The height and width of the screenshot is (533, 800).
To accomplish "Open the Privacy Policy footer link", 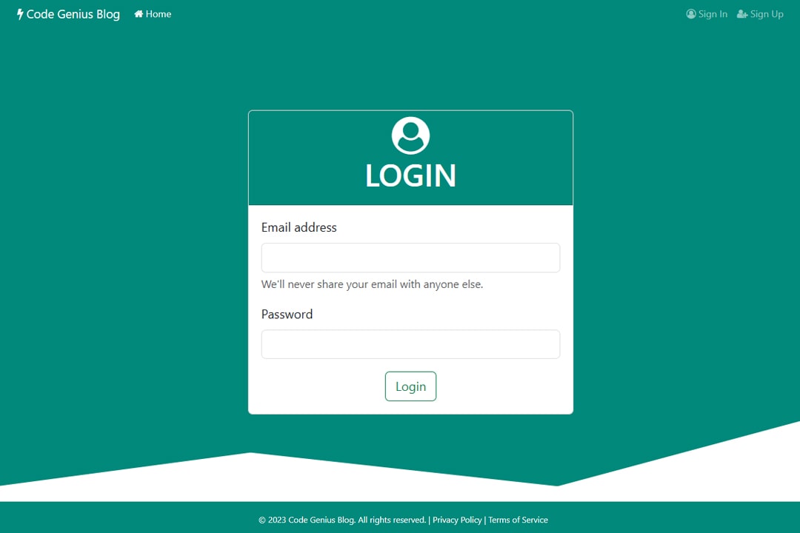I will click(457, 520).
